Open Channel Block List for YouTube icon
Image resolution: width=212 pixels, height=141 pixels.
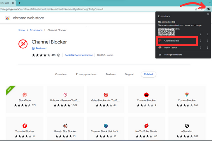tap(106, 126)
